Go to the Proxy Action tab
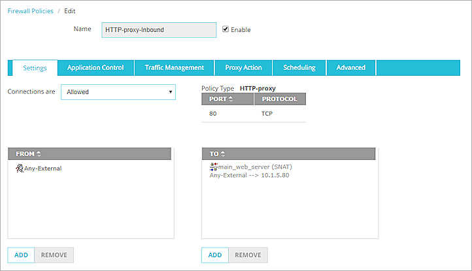This screenshot has width=472, height=271. (243, 68)
